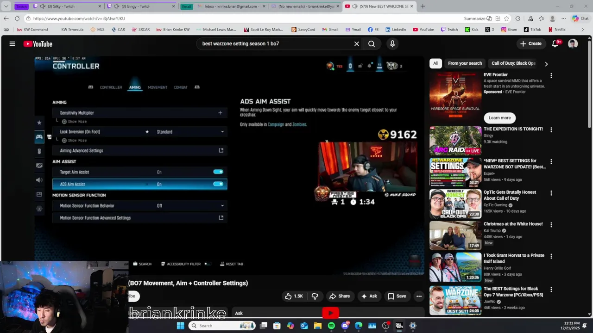Click the Create button

pos(530,43)
